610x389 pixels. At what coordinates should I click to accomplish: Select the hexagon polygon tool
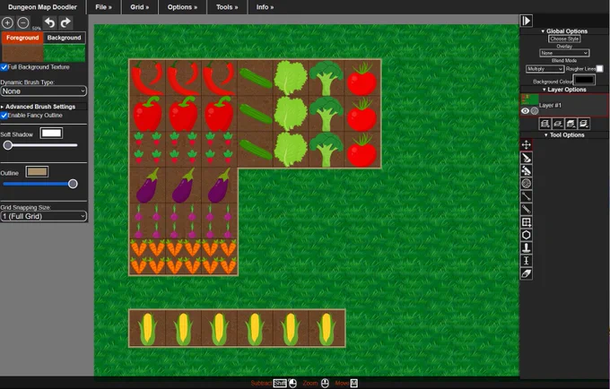pyautogui.click(x=526, y=235)
